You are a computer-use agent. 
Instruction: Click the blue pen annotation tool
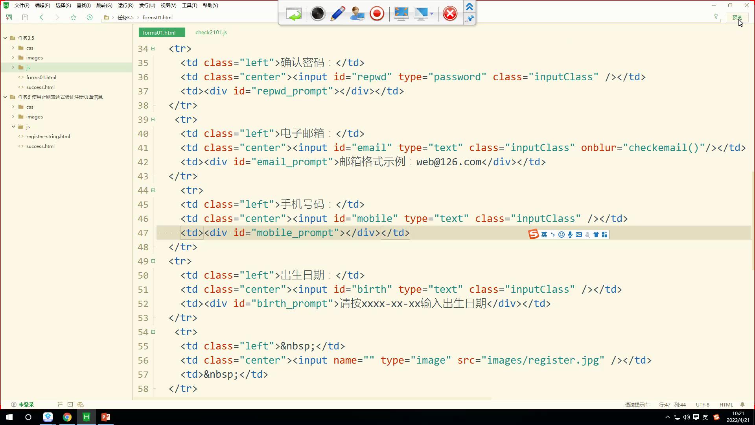pos(338,14)
